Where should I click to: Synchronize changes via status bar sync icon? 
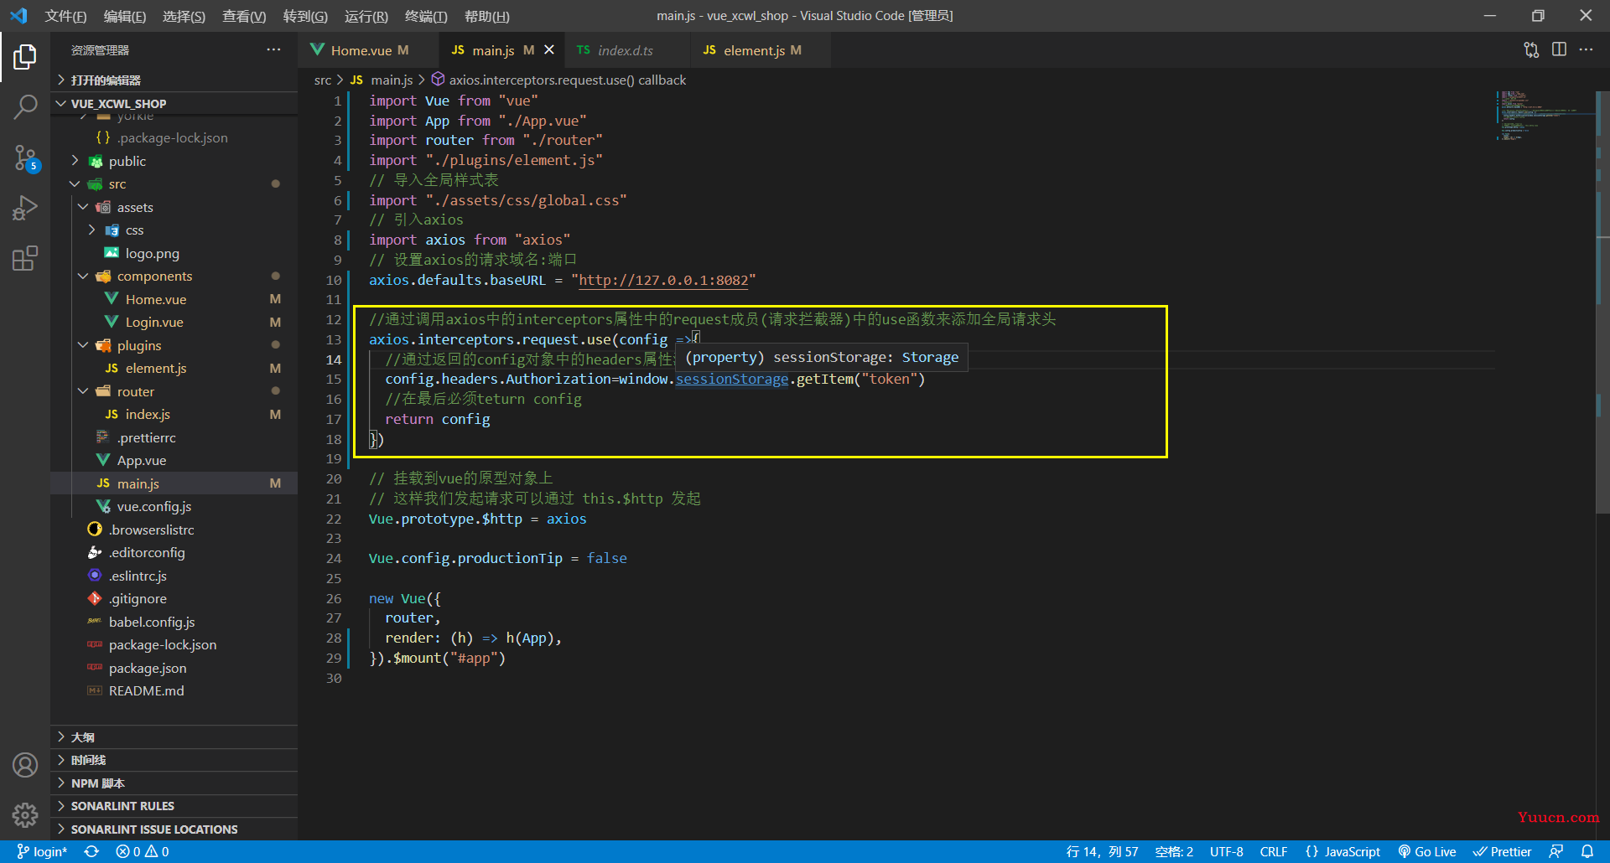click(91, 851)
